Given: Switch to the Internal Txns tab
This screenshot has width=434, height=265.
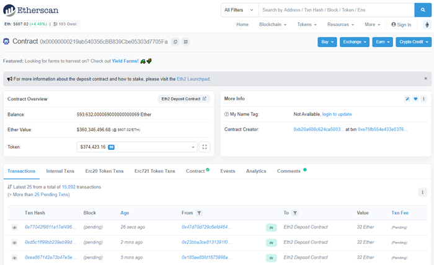Looking at the screenshot, I should [60, 171].
